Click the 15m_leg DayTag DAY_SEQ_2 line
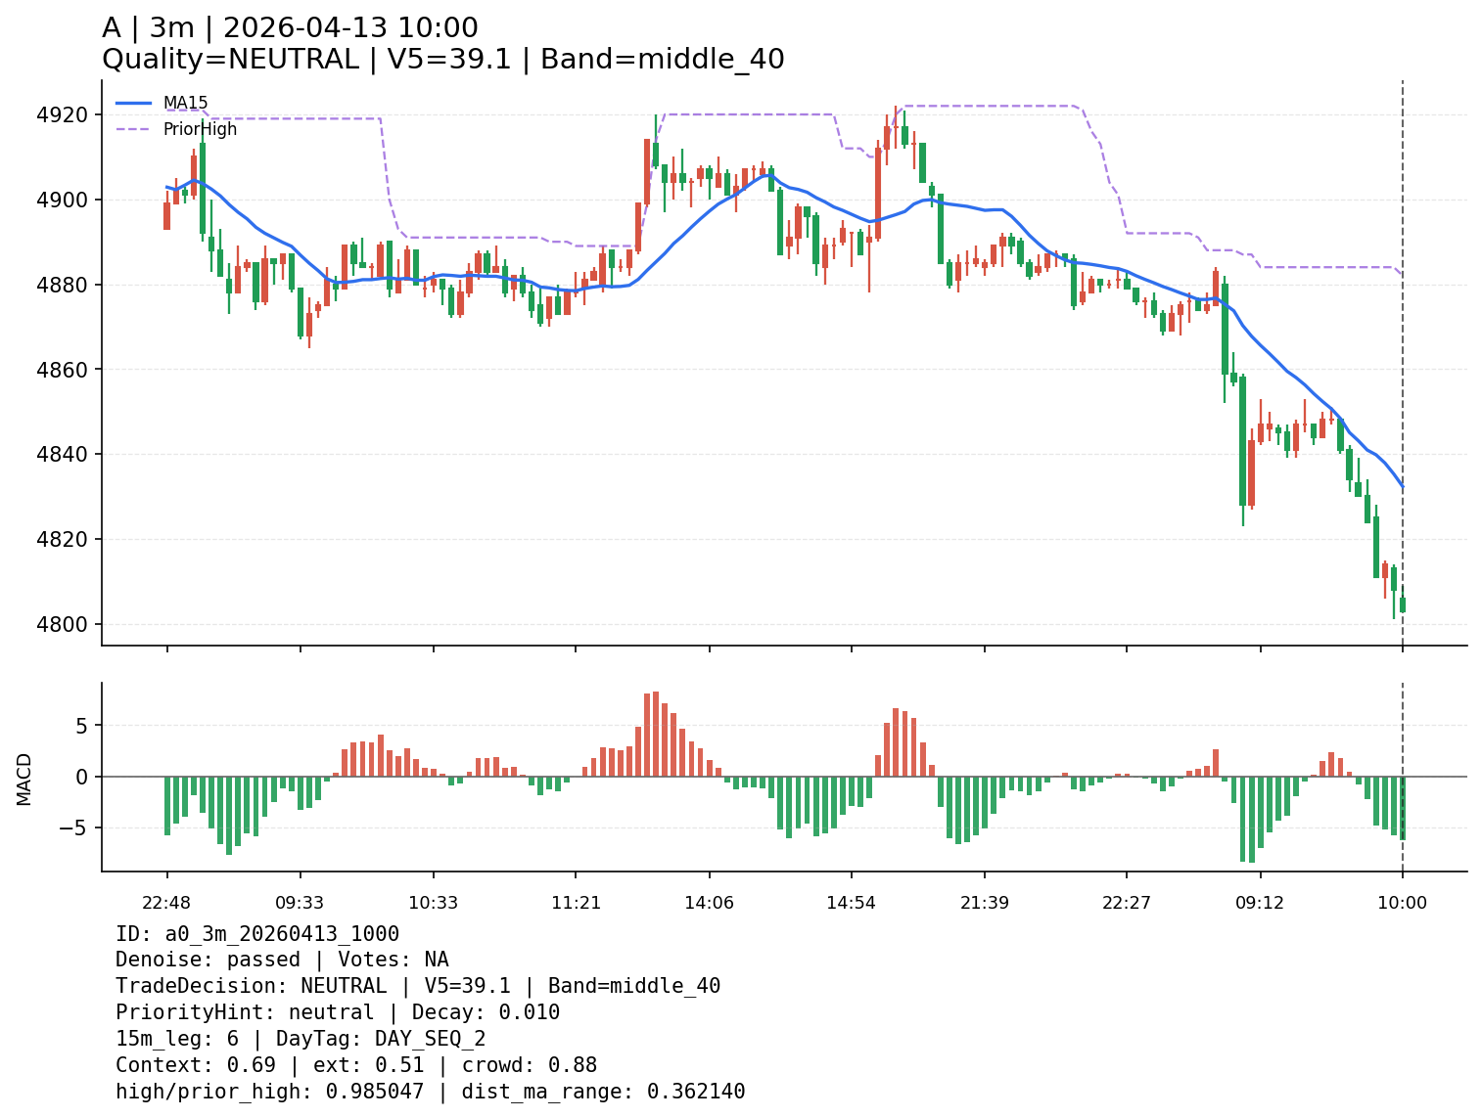The width and height of the screenshot is (1482, 1118). click(x=301, y=1039)
